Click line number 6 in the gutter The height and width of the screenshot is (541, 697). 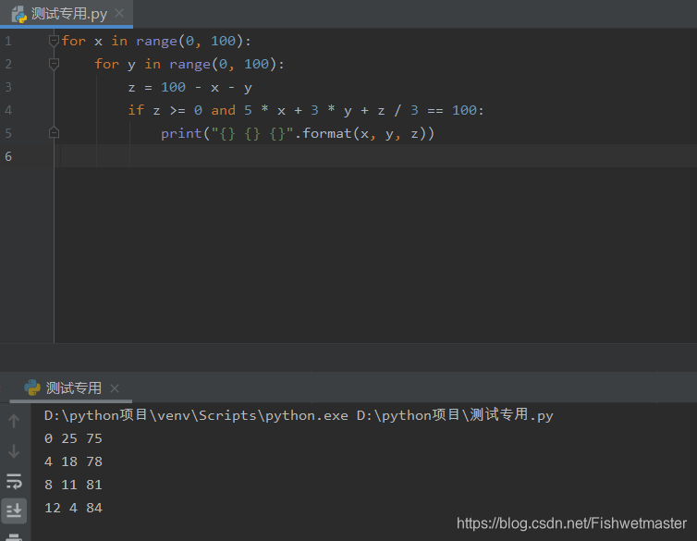(x=8, y=156)
